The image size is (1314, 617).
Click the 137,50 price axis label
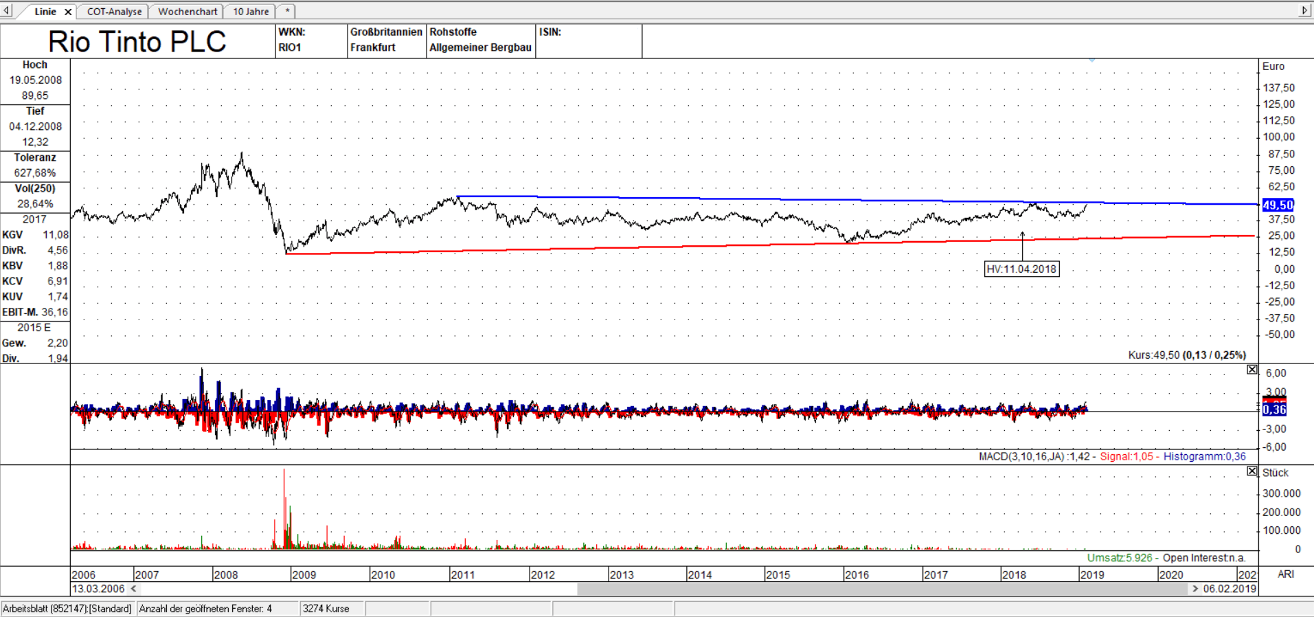[1279, 88]
